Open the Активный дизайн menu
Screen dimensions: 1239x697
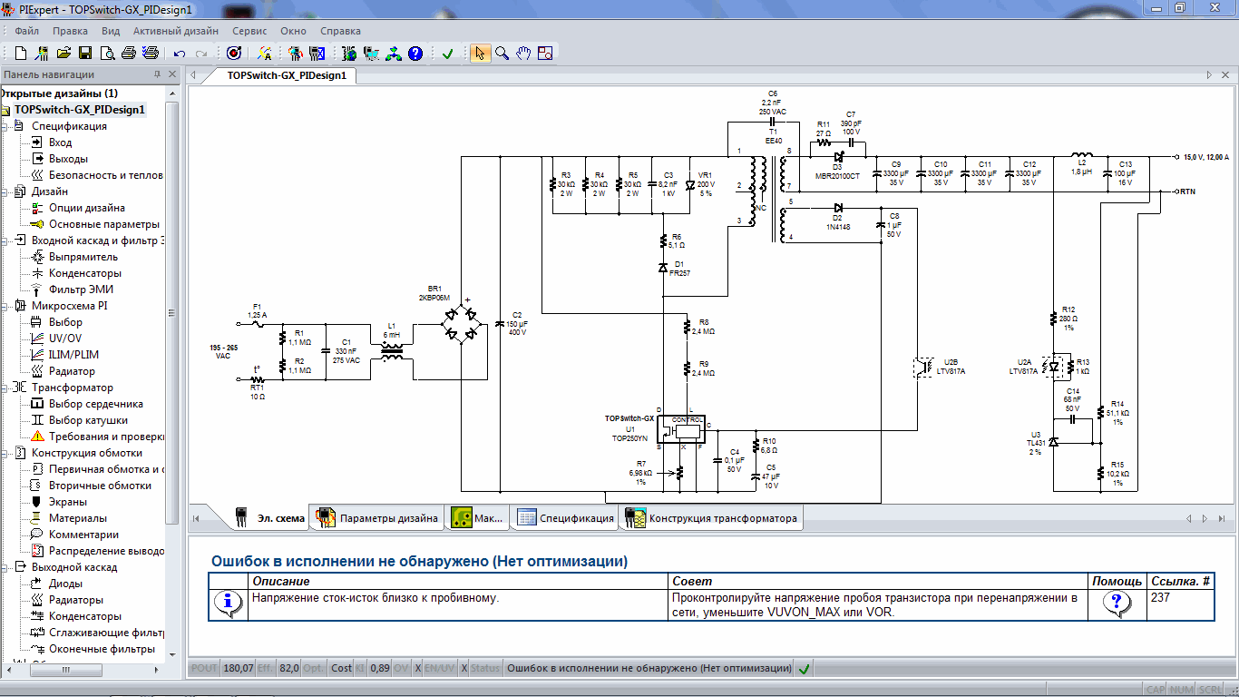(175, 31)
